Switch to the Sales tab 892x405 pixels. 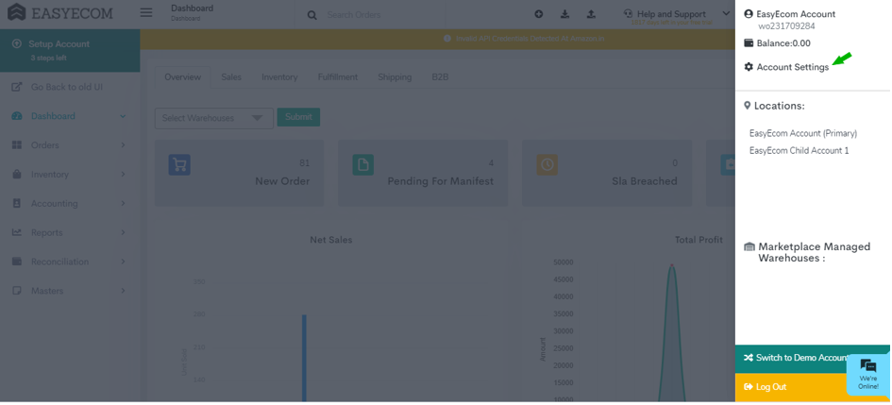231,76
